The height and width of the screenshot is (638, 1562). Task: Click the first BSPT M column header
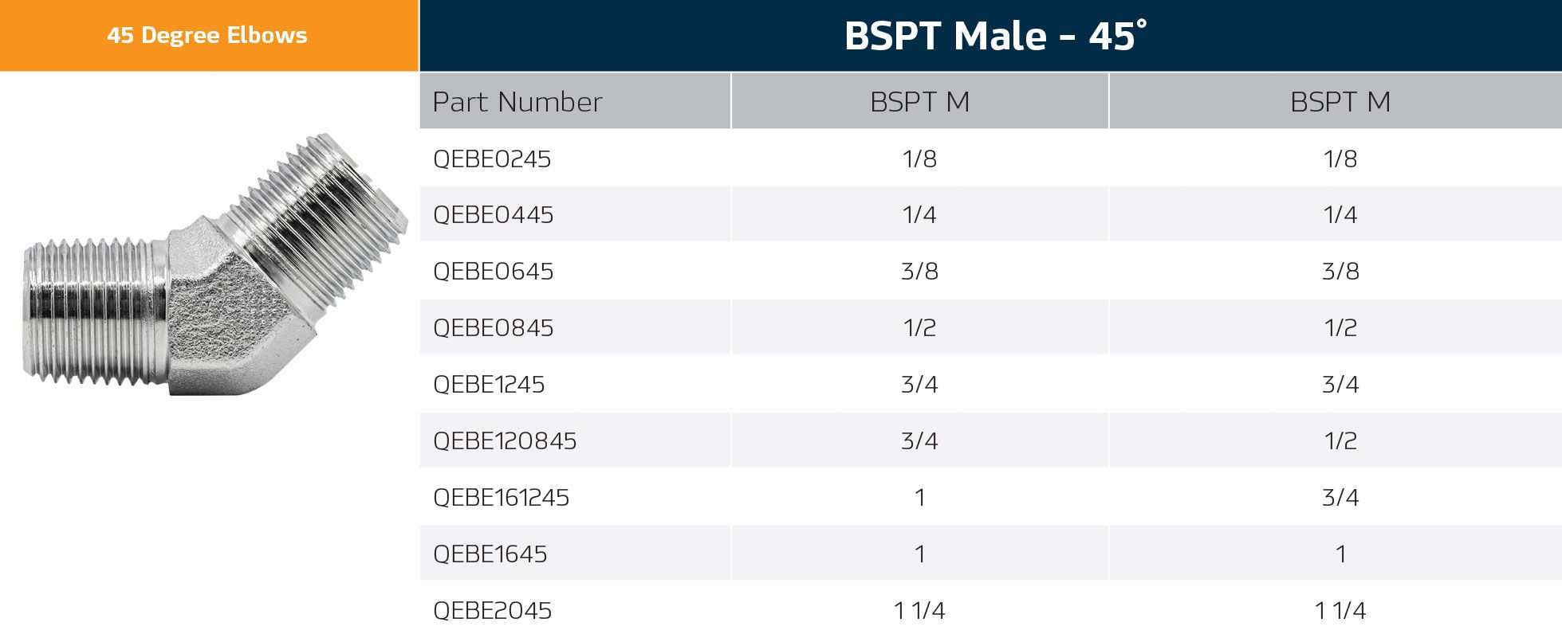tap(919, 102)
